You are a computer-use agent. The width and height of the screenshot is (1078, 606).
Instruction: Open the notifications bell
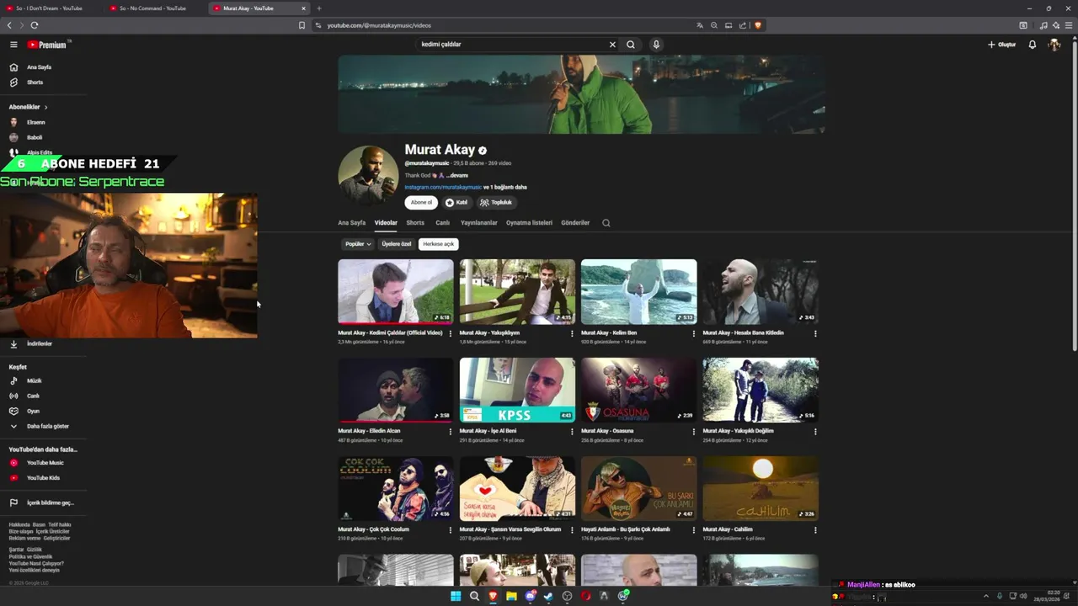click(x=1033, y=45)
